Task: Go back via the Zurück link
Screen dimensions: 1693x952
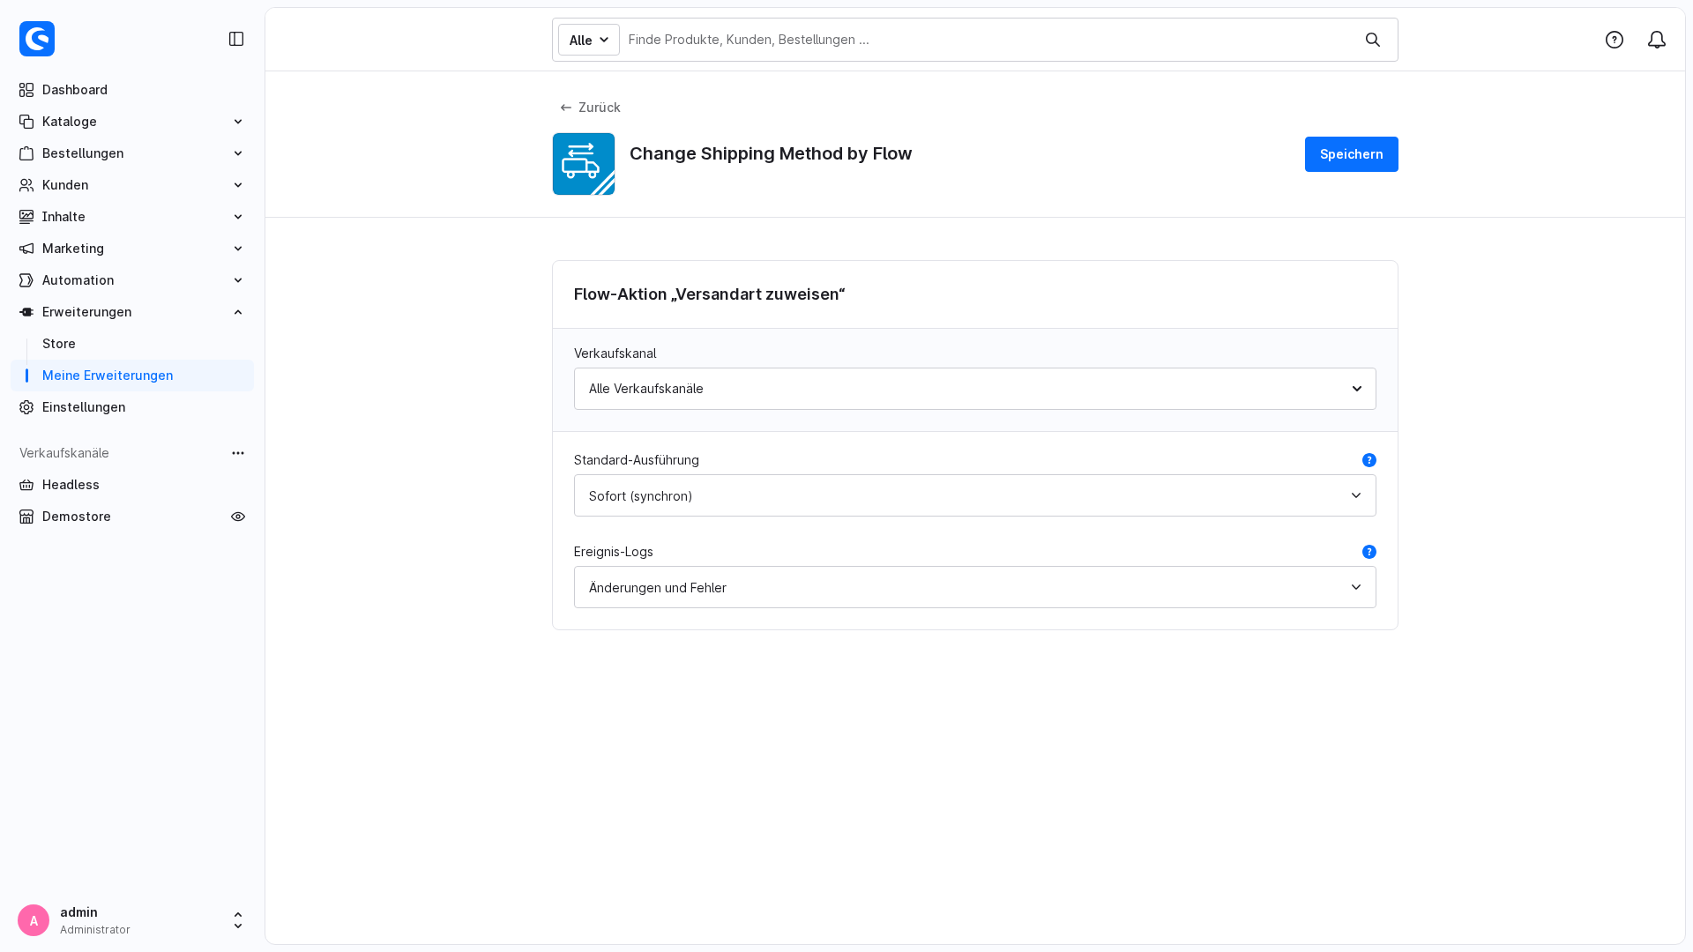Action: pyautogui.click(x=590, y=108)
